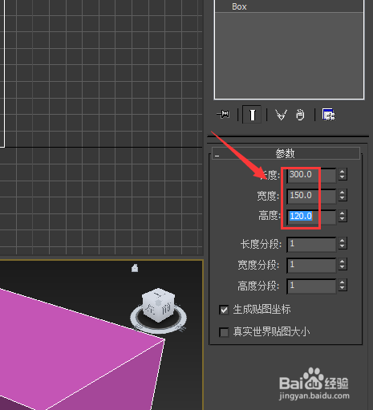Click the ViewCube home icon
The height and width of the screenshot is (410, 373).
pos(135,268)
